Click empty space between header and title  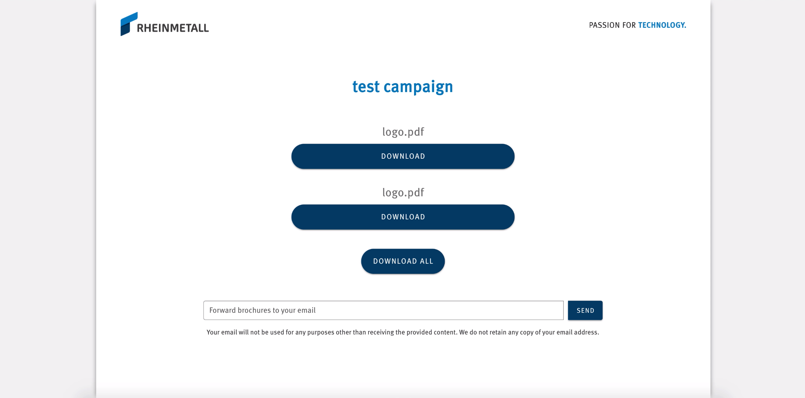pyautogui.click(x=403, y=57)
